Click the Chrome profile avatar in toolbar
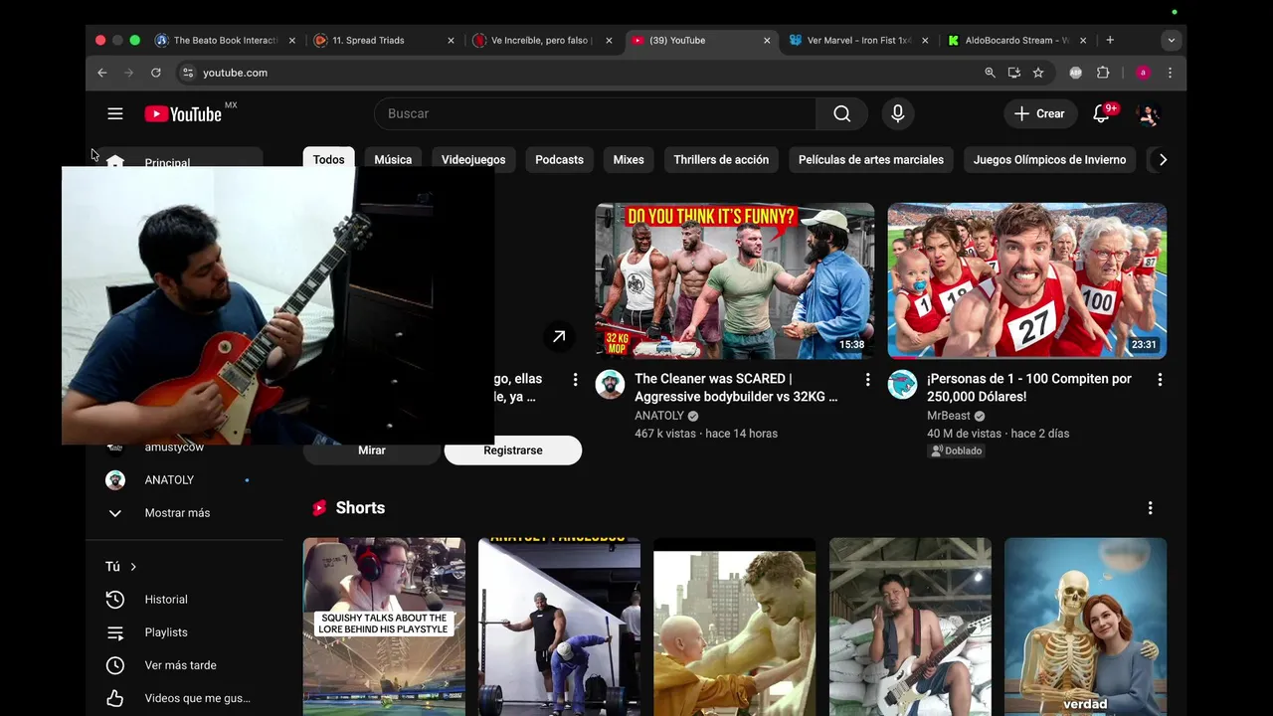1273x716 pixels. click(1143, 73)
